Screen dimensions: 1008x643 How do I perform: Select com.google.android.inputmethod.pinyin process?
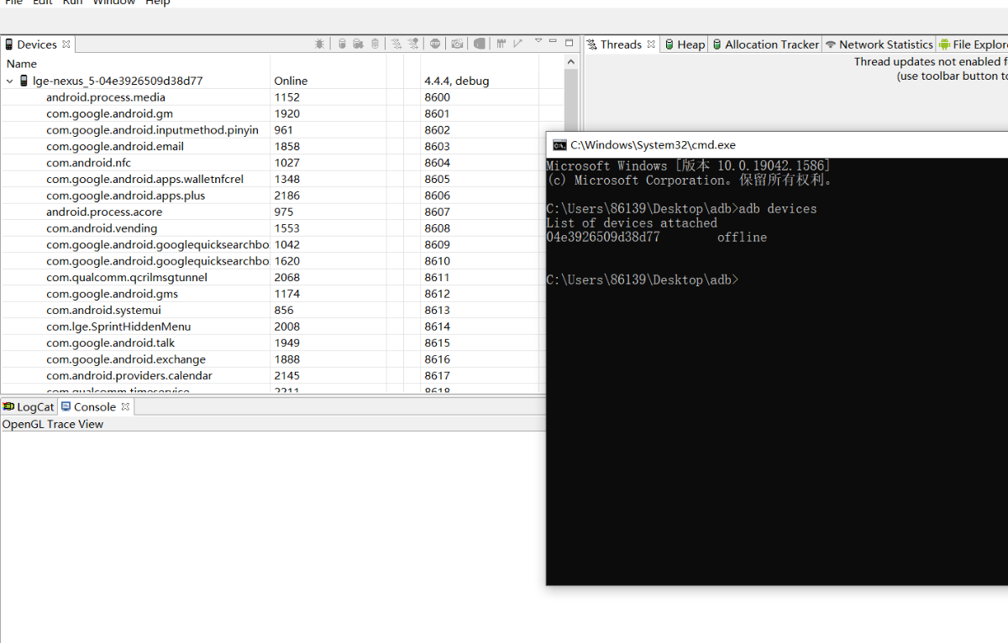tap(152, 130)
